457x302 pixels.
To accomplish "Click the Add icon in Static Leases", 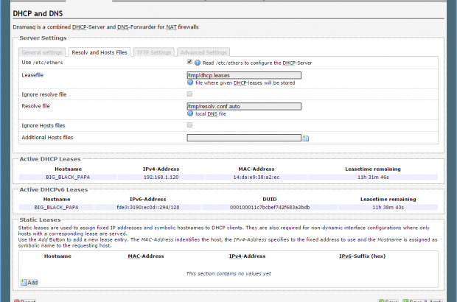I will click(x=29, y=282).
